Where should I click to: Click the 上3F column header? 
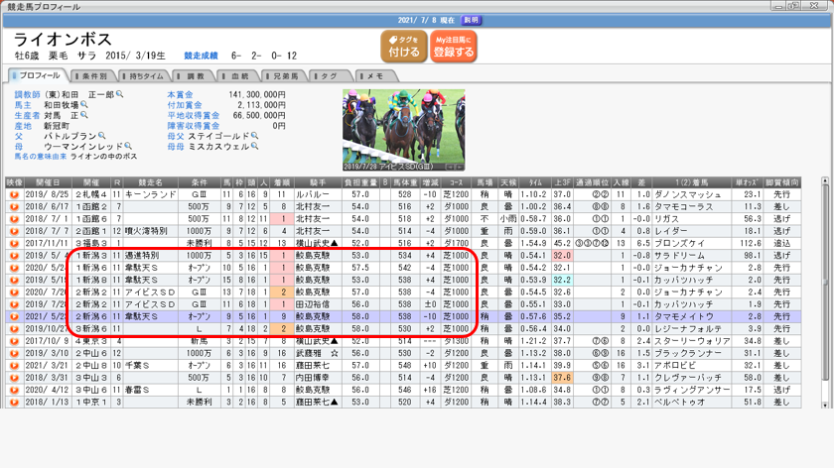(x=562, y=182)
